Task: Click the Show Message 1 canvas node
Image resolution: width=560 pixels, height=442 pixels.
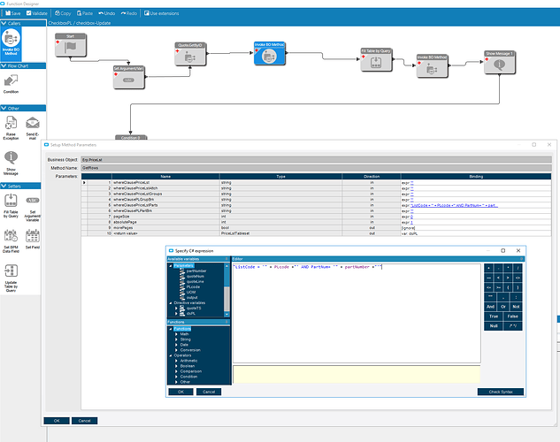Action: tap(500, 62)
